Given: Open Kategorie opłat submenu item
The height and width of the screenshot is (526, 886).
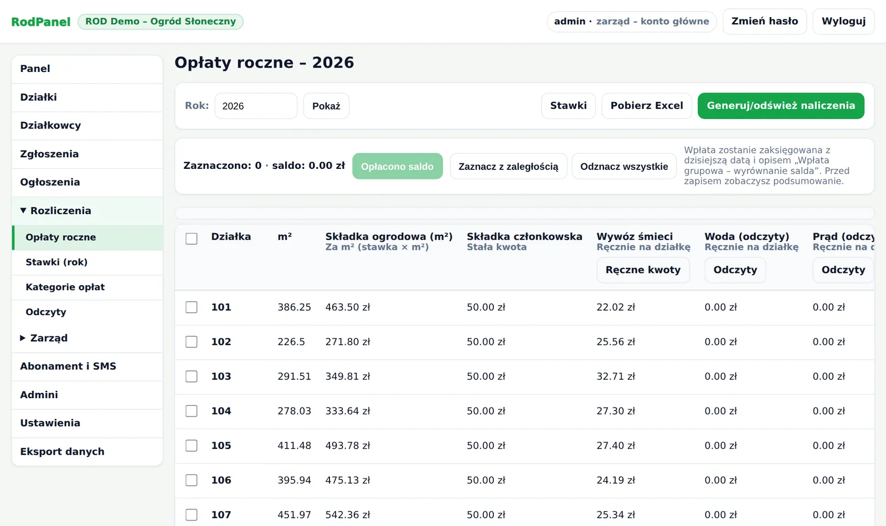Looking at the screenshot, I should [87, 287].
